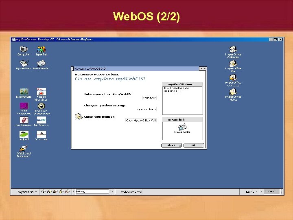
Task: Open the HyperTalk people icon
Action: point(42,51)
